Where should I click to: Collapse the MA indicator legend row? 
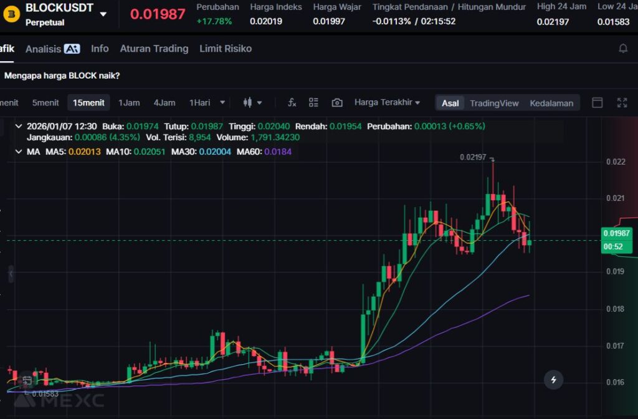[18, 152]
